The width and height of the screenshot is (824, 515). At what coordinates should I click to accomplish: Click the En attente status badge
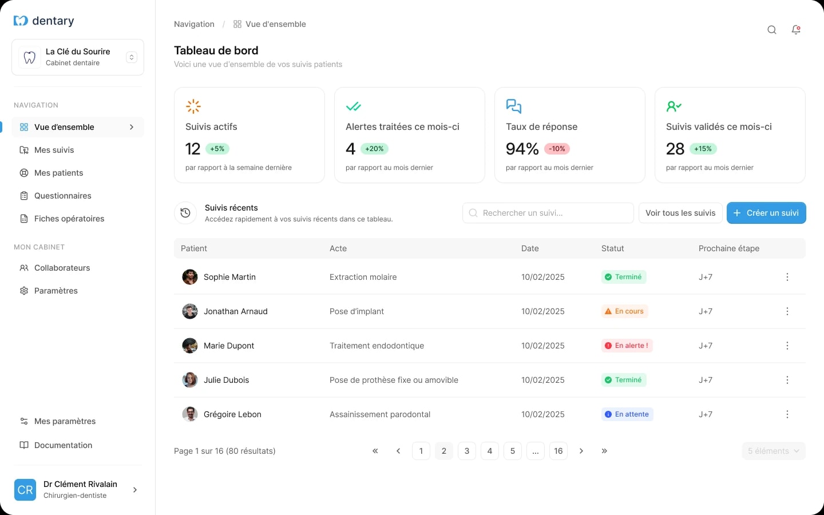click(627, 414)
